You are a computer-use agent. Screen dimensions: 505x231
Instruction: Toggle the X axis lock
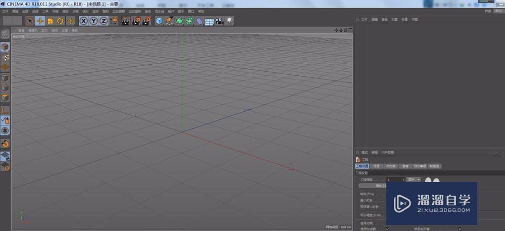point(84,21)
